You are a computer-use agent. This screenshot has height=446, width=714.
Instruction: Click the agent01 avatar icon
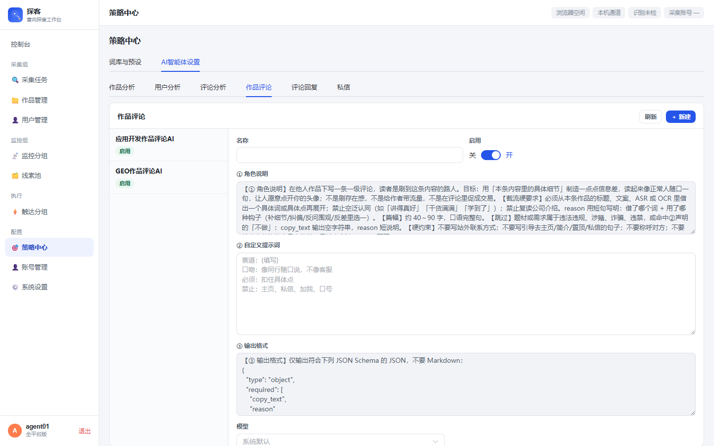coord(15,431)
